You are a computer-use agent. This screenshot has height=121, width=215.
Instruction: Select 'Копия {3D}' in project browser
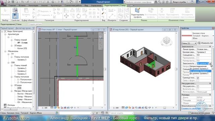pyautogui.click(x=22, y=48)
